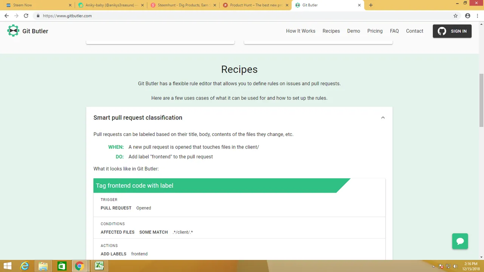Viewport: 484px width, 272px height.
Task: Click the Tag frontend code with label banner
Action: (222, 185)
